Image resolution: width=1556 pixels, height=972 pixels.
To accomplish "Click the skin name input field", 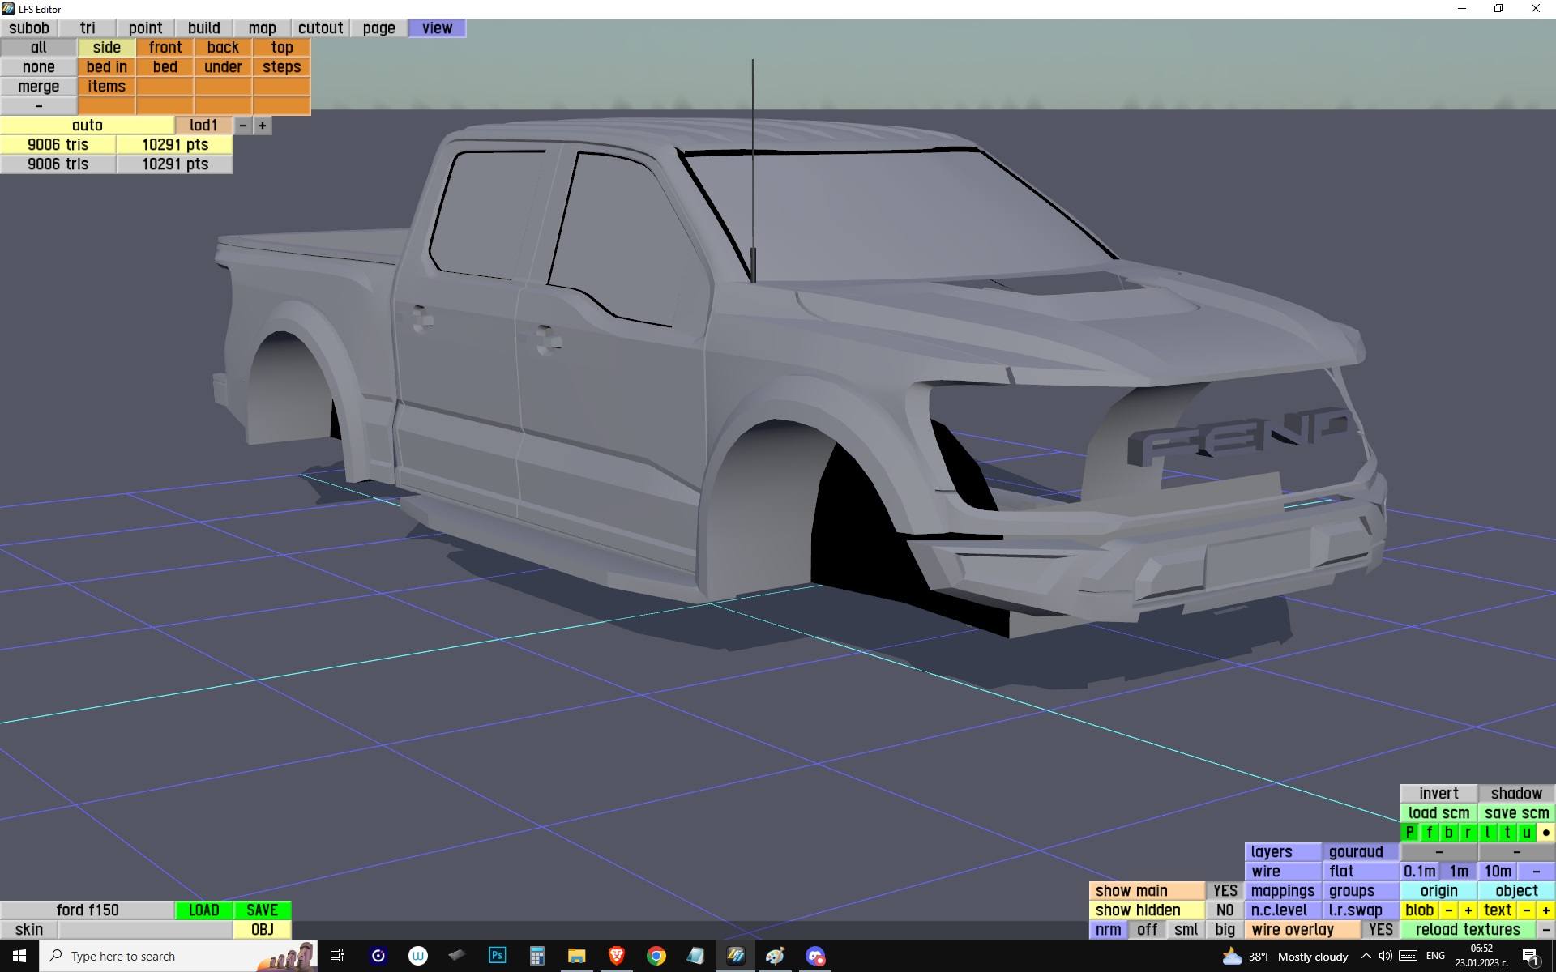I will pyautogui.click(x=145, y=929).
